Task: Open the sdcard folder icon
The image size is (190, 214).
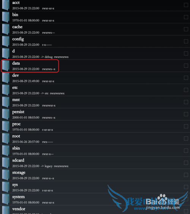Action: click(x=6, y=163)
